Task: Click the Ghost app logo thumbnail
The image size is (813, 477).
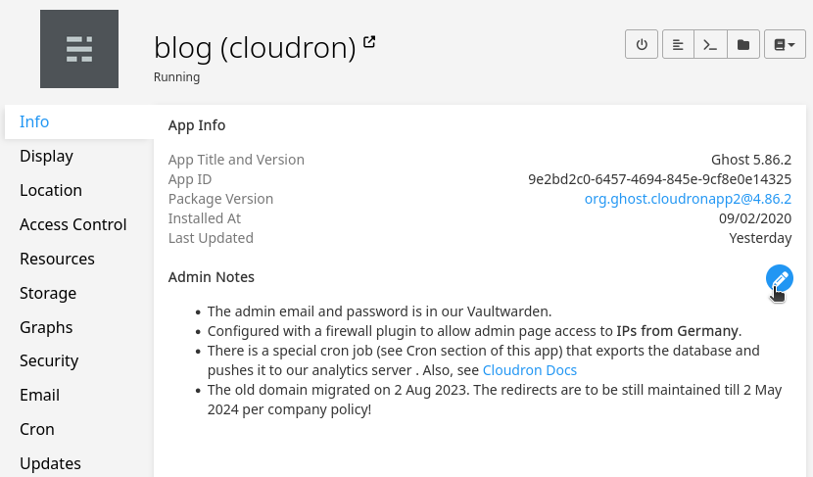Action: coord(79,49)
